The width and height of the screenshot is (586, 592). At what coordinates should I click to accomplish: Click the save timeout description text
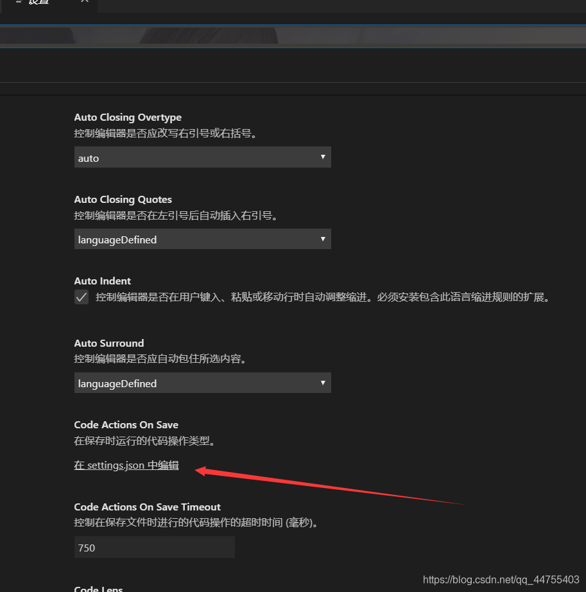click(x=196, y=523)
